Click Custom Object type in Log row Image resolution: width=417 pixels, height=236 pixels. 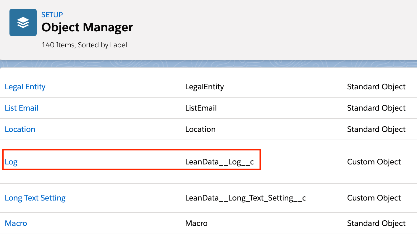374,162
